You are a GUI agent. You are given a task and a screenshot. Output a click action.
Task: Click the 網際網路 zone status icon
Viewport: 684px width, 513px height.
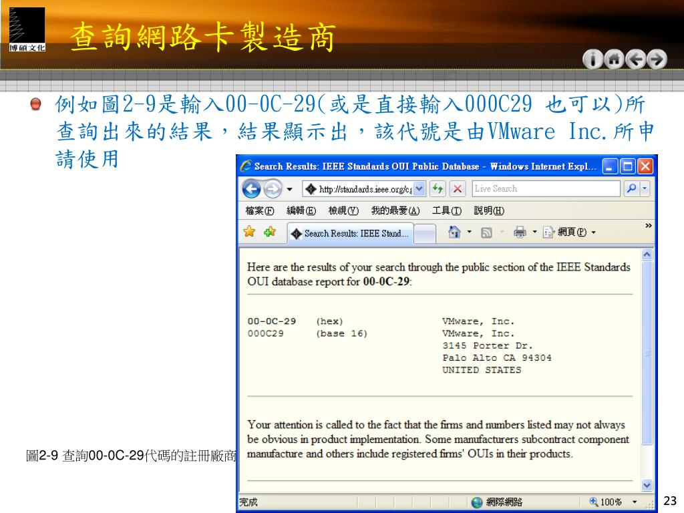pyautogui.click(x=477, y=502)
